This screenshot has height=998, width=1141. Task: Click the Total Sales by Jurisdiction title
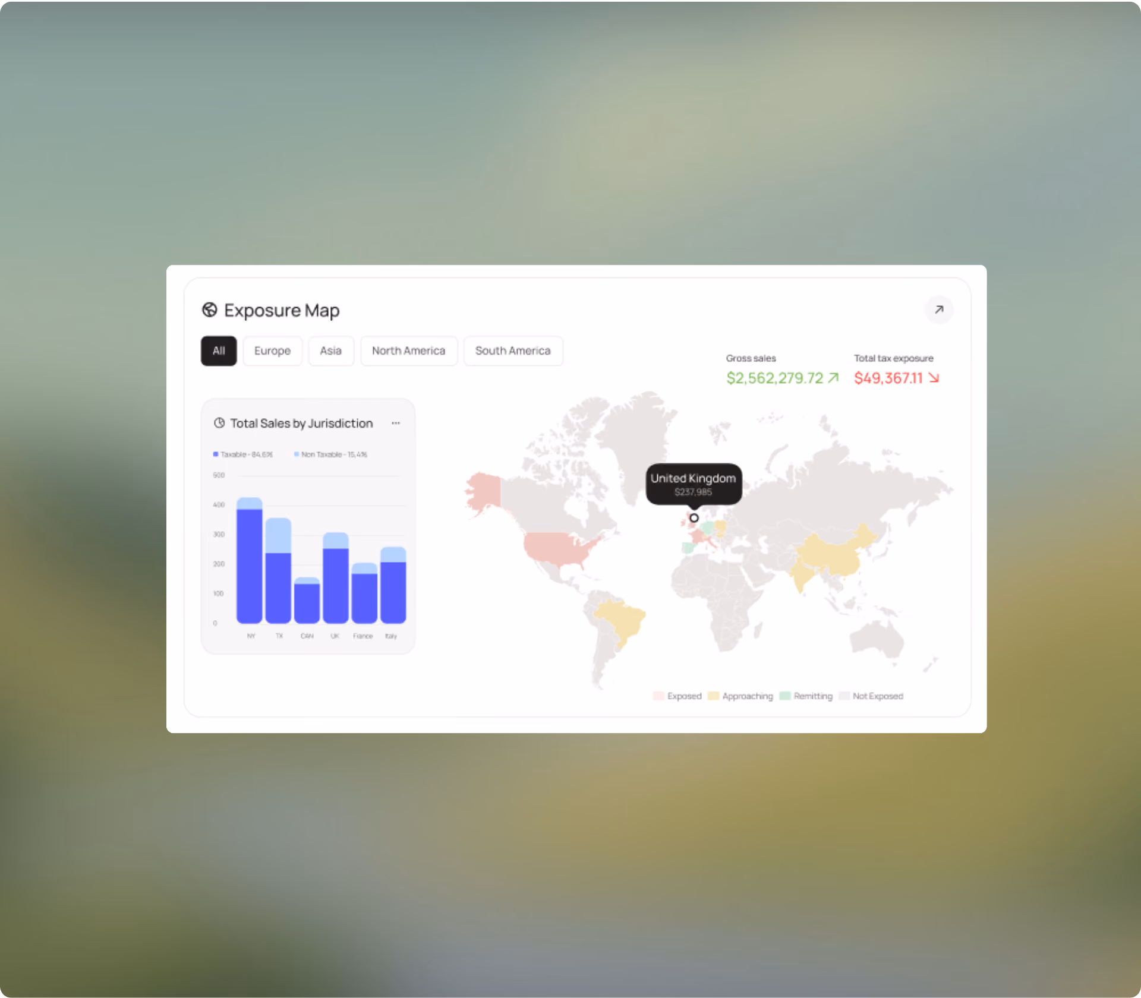(301, 423)
